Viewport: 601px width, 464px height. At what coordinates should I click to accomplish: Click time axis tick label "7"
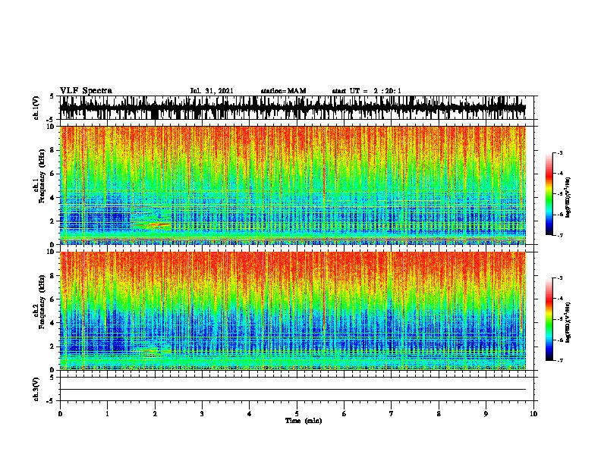coord(392,414)
